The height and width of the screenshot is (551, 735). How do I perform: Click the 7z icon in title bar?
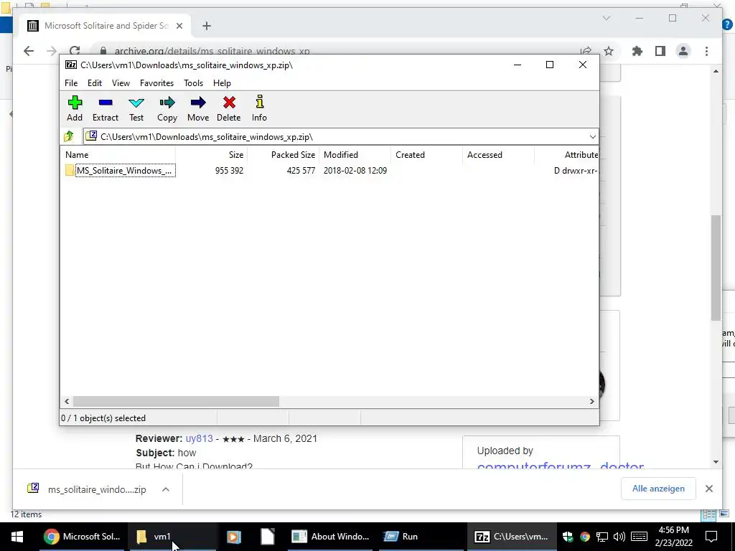click(71, 65)
